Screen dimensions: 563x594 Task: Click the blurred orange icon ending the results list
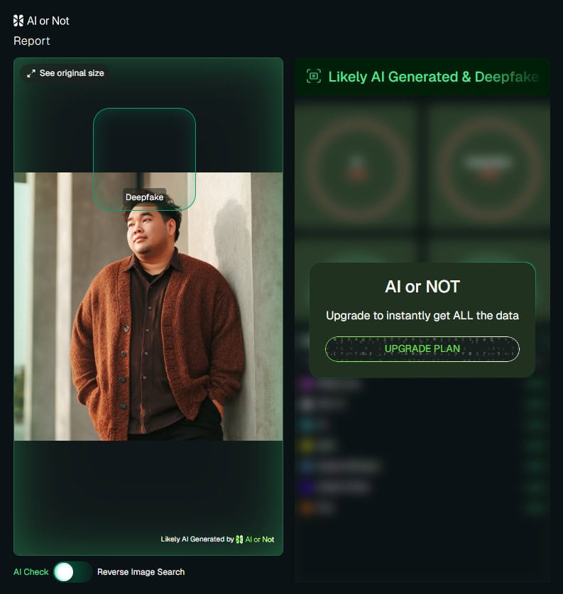pyautogui.click(x=306, y=507)
